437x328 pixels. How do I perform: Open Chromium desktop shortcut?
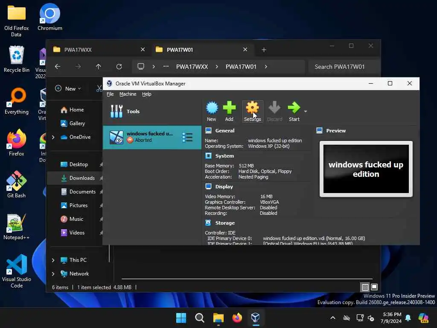point(50,17)
